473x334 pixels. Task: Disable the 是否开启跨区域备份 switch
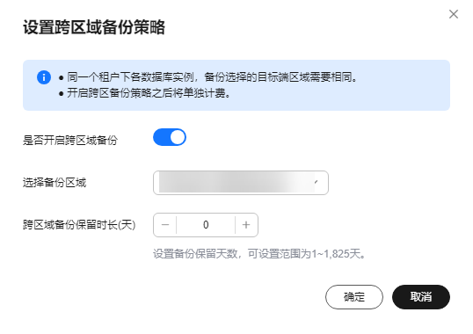tap(170, 137)
